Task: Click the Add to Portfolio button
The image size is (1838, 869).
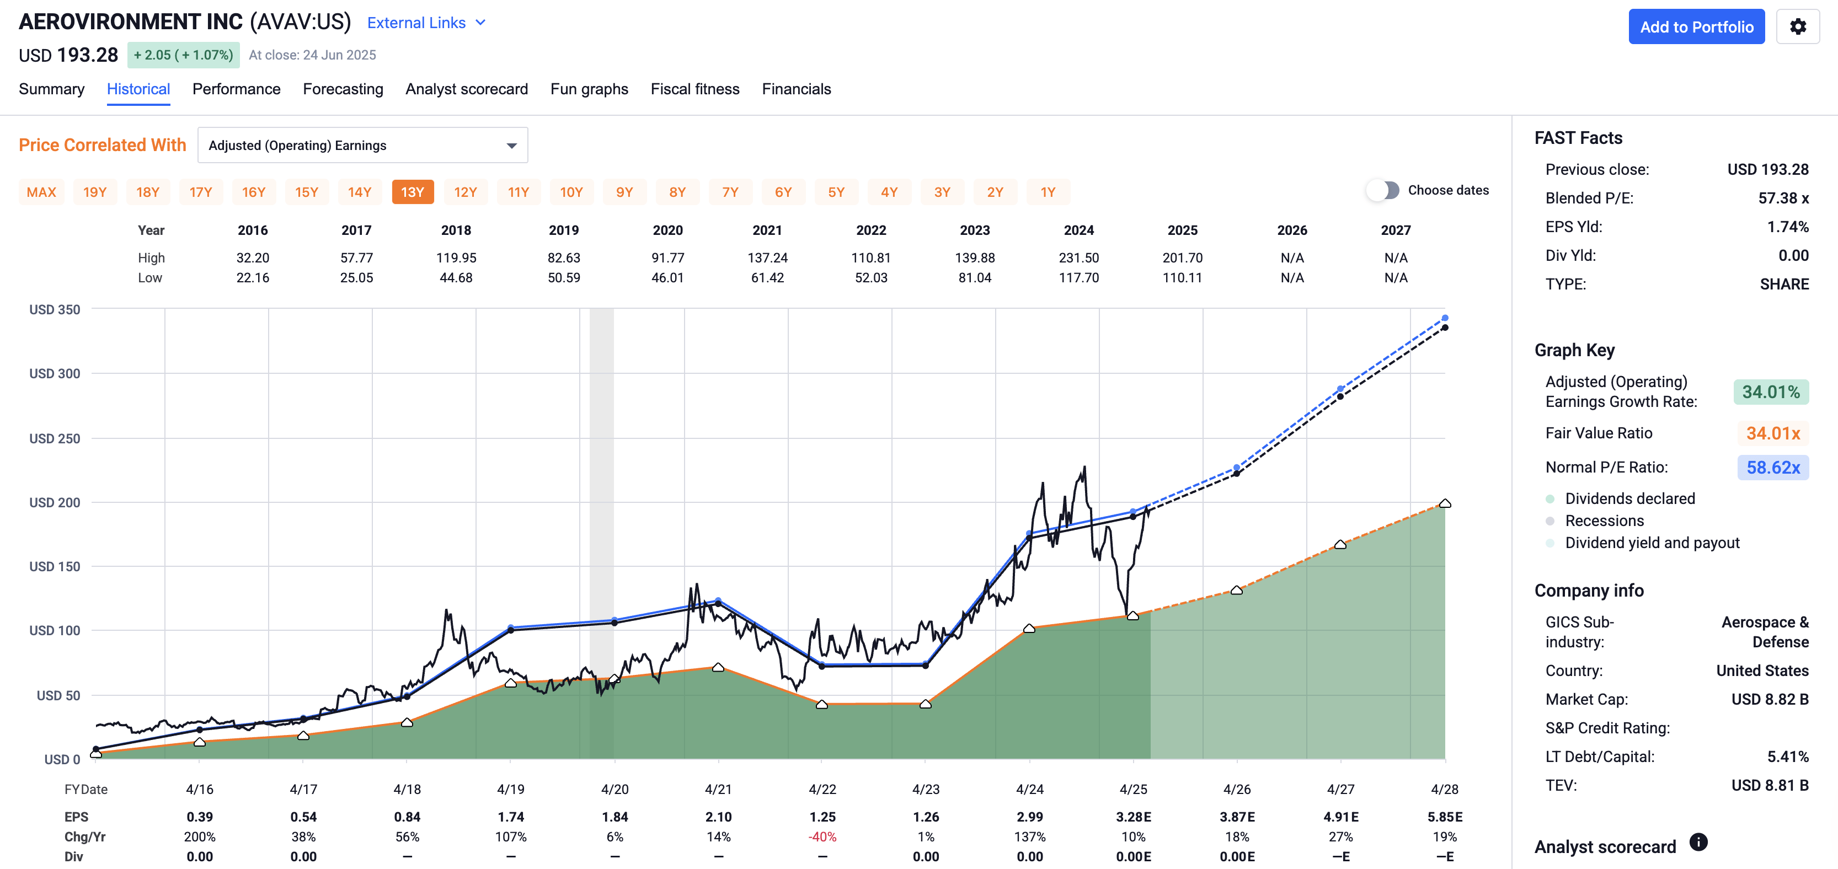Action: click(1697, 26)
